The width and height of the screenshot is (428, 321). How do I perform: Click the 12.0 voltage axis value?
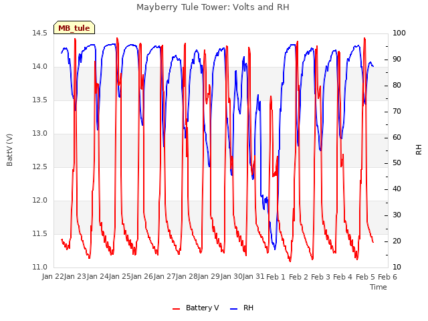(40, 201)
